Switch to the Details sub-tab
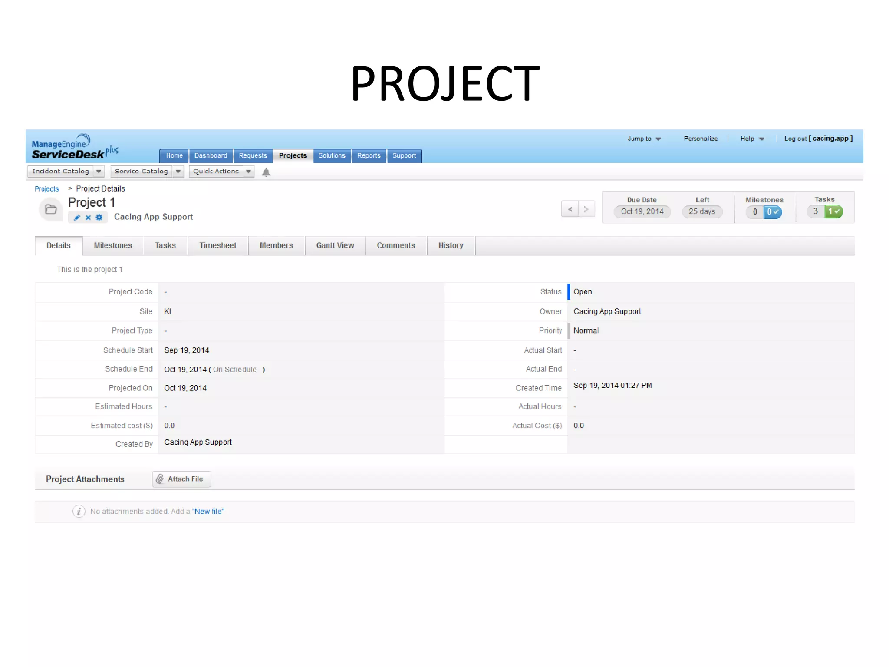 [59, 246]
